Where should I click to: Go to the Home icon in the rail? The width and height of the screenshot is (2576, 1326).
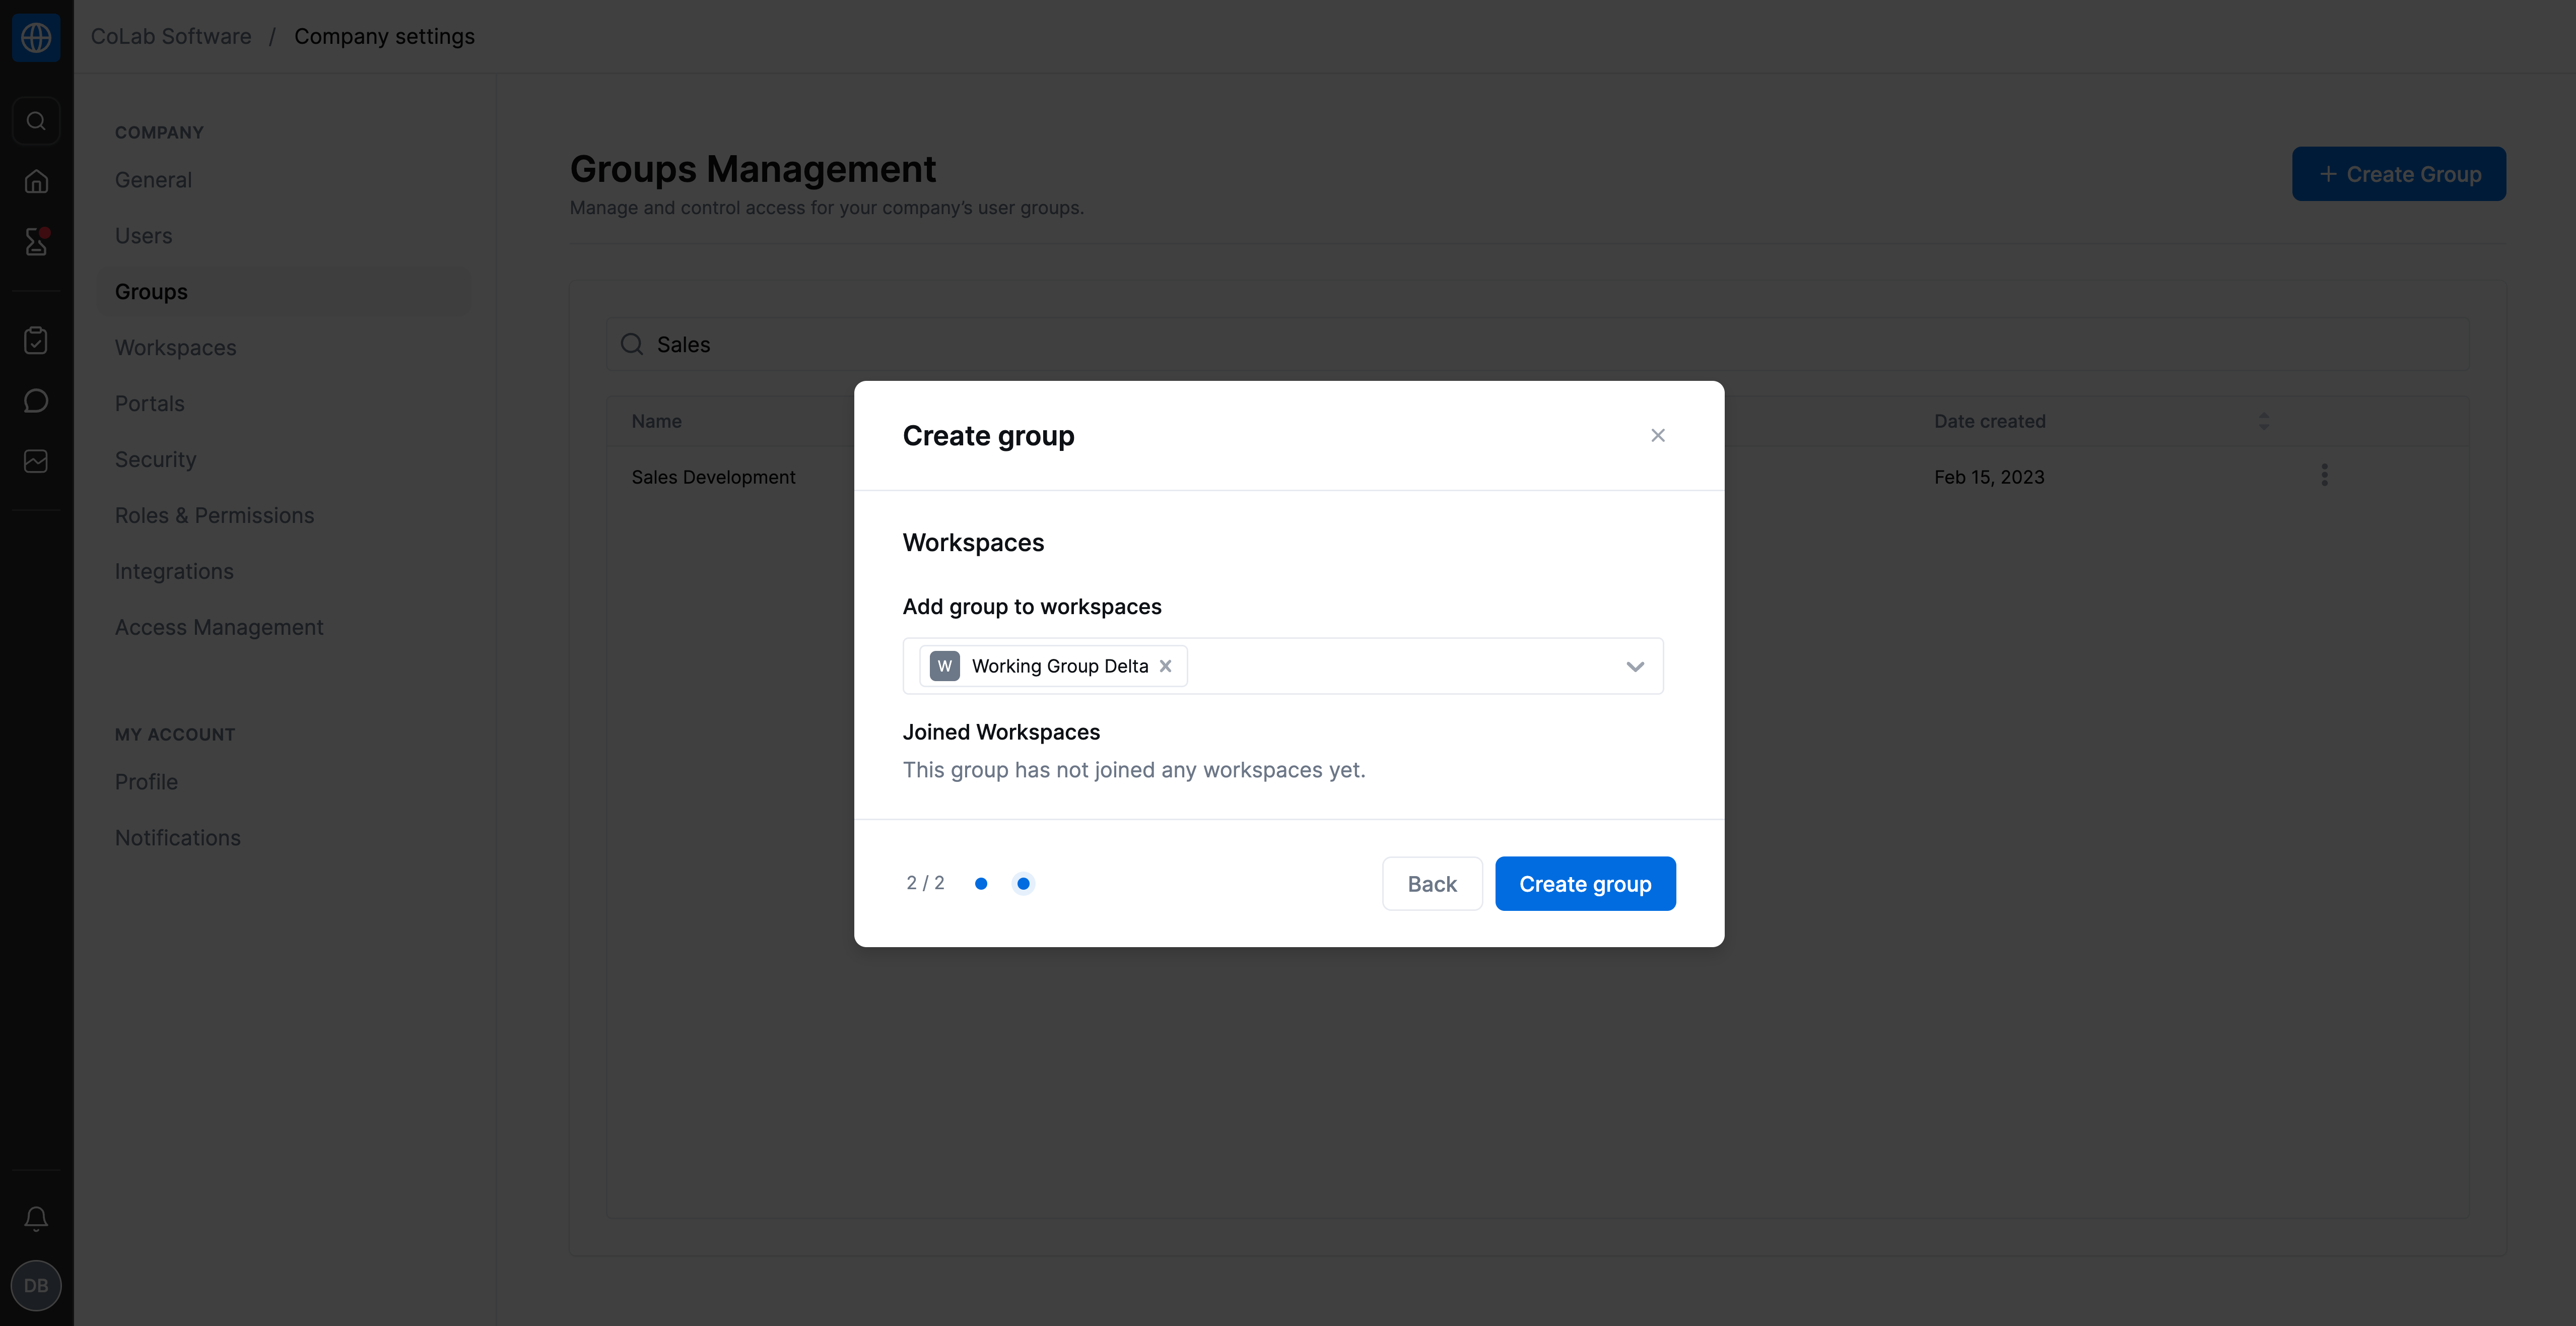(36, 181)
